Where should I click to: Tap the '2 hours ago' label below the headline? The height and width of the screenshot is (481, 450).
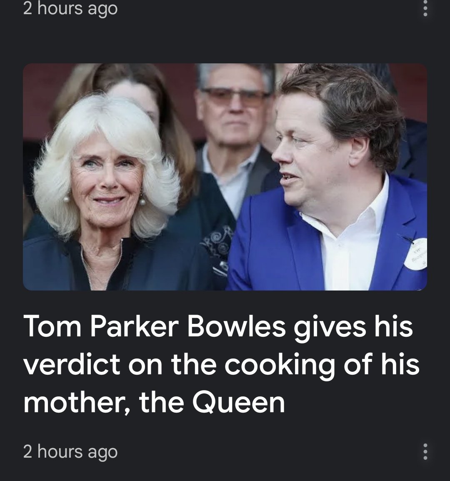70,451
